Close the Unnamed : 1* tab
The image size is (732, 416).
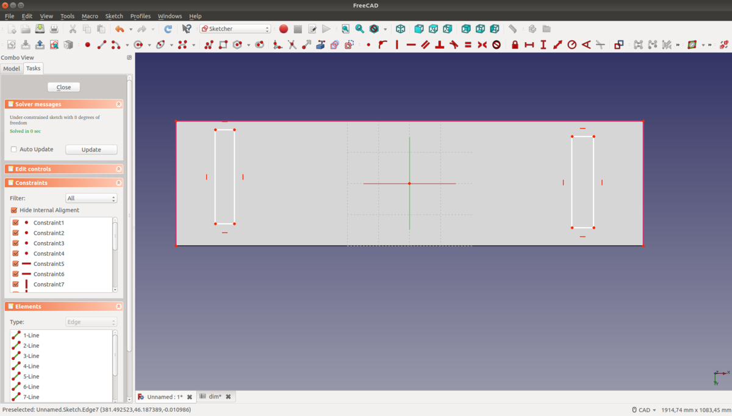pyautogui.click(x=189, y=397)
